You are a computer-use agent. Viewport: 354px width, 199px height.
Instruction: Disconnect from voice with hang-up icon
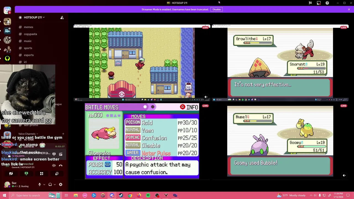(61, 166)
